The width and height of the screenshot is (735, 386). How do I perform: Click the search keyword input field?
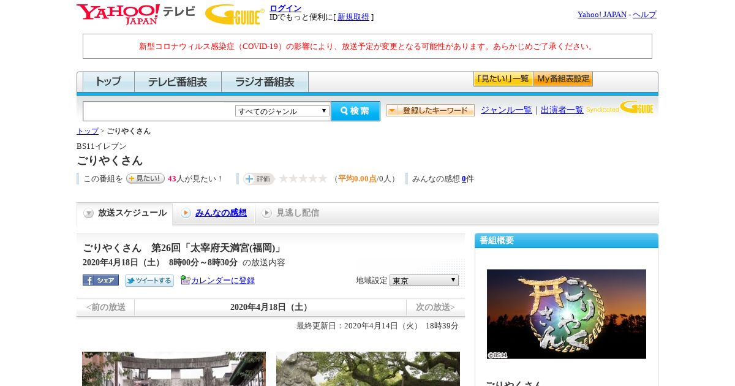pyautogui.click(x=159, y=111)
